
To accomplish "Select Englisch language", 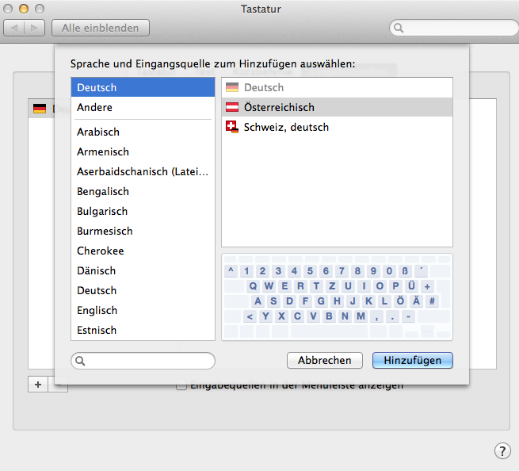I will pyautogui.click(x=143, y=310).
